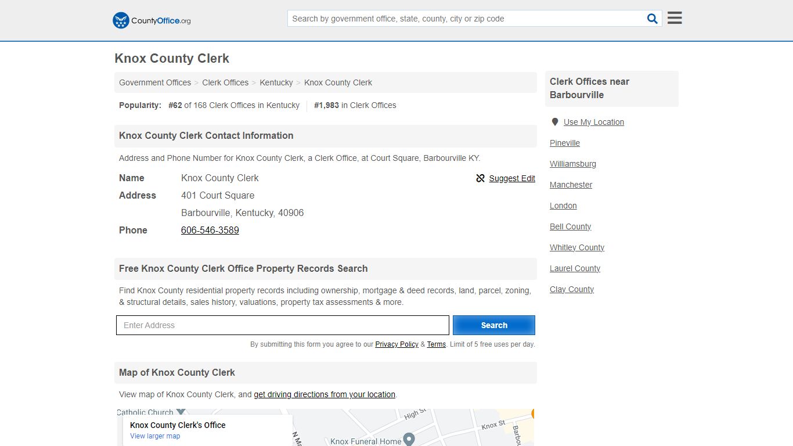Call phone number 606-546-3589
The image size is (793, 446).
(210, 230)
